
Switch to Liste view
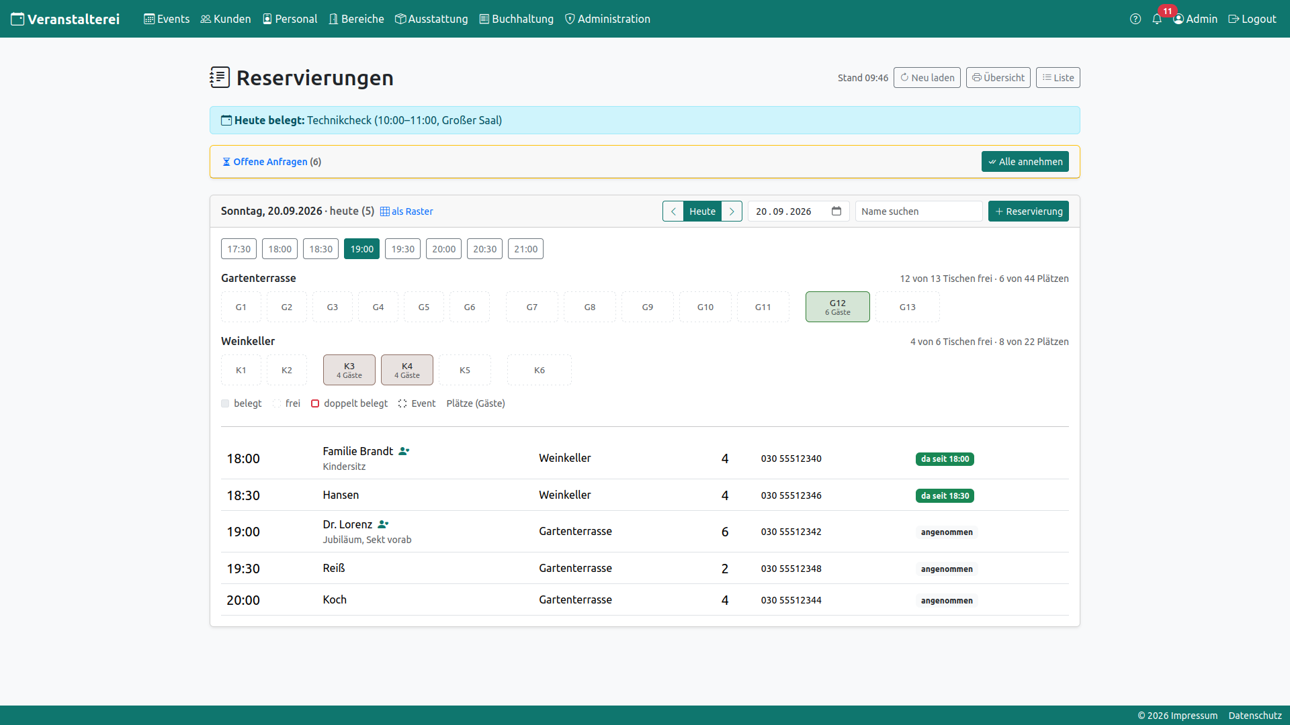pos(1058,77)
